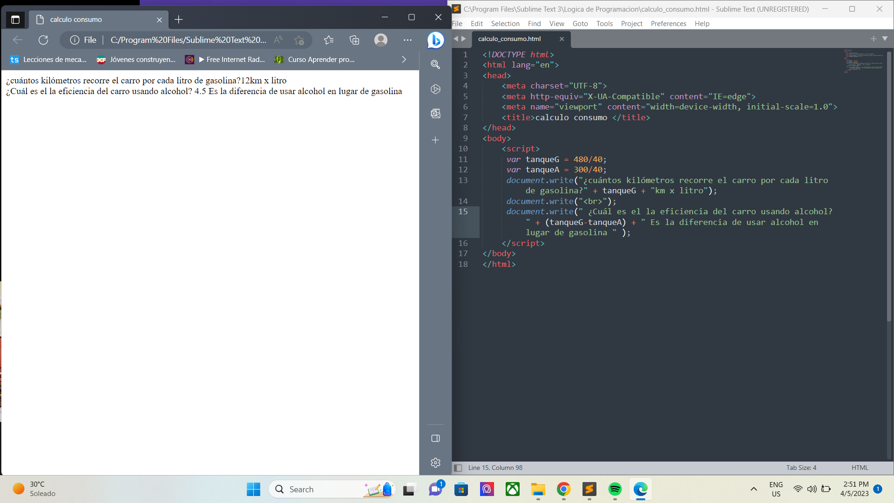Viewport: 894px width, 503px height.
Task: Open the Project menu in Sublime Text
Action: pyautogui.click(x=631, y=23)
